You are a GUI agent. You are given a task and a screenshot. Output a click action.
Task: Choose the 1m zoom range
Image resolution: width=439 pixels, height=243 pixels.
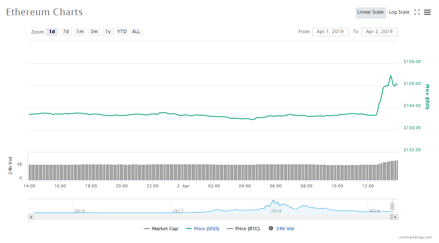[80, 32]
